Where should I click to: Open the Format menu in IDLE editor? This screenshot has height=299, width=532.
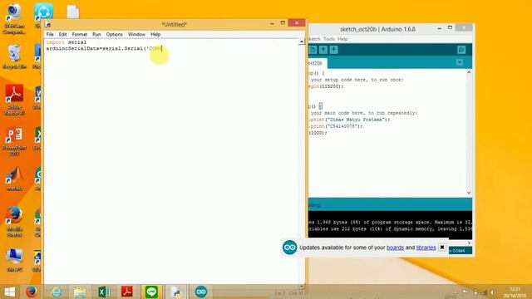coord(80,34)
